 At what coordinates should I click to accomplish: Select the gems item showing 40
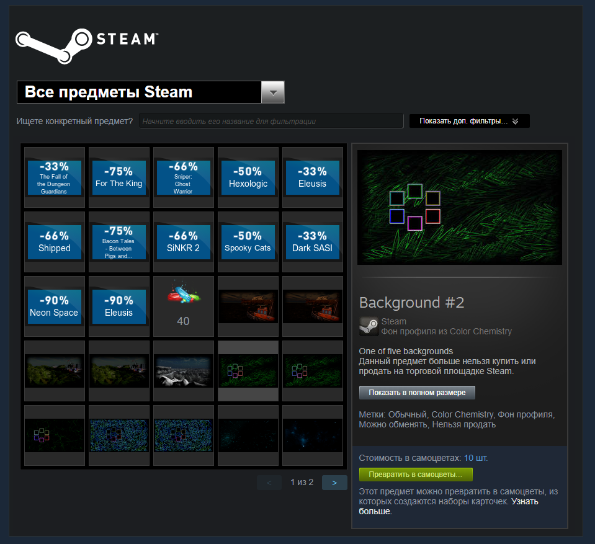(x=183, y=306)
